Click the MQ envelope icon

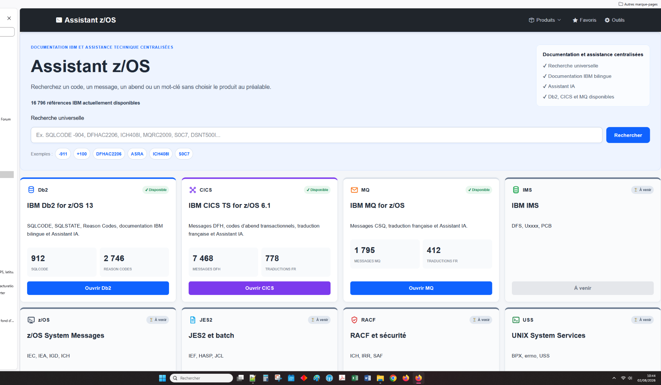tap(354, 190)
